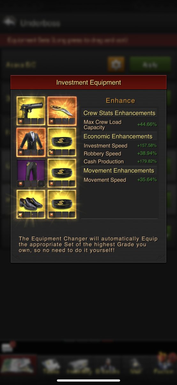Select the Economic Enhancements header
This screenshot has height=385, width=177.
tap(119, 136)
